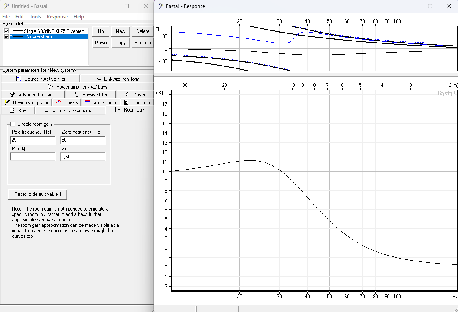Select the Power amplifier / AC-bass icon
This screenshot has width=458, height=312.
(x=50, y=86)
